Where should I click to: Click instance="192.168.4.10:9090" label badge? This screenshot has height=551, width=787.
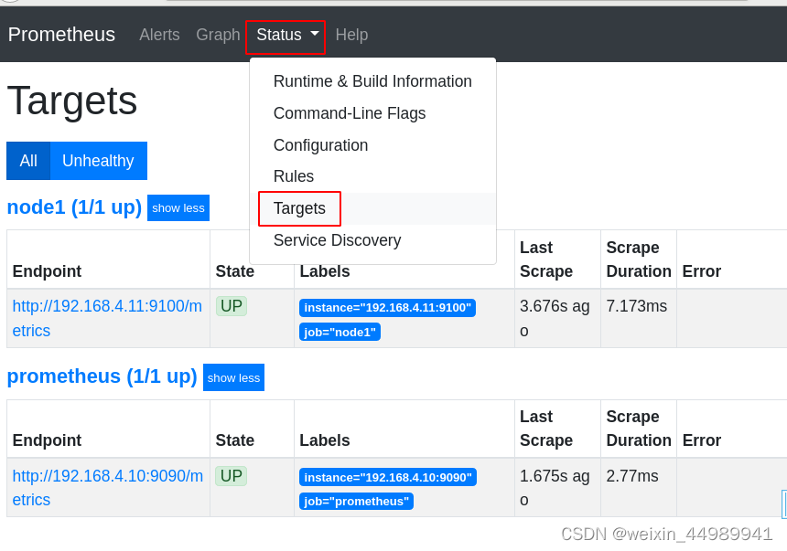[x=388, y=477]
